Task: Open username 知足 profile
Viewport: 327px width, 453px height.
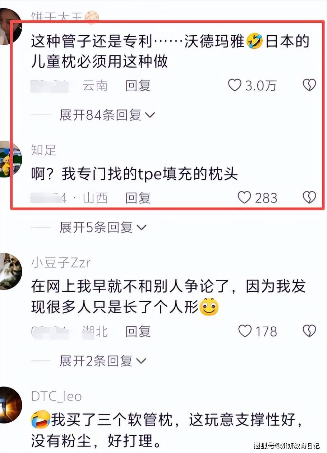Action: pos(44,150)
